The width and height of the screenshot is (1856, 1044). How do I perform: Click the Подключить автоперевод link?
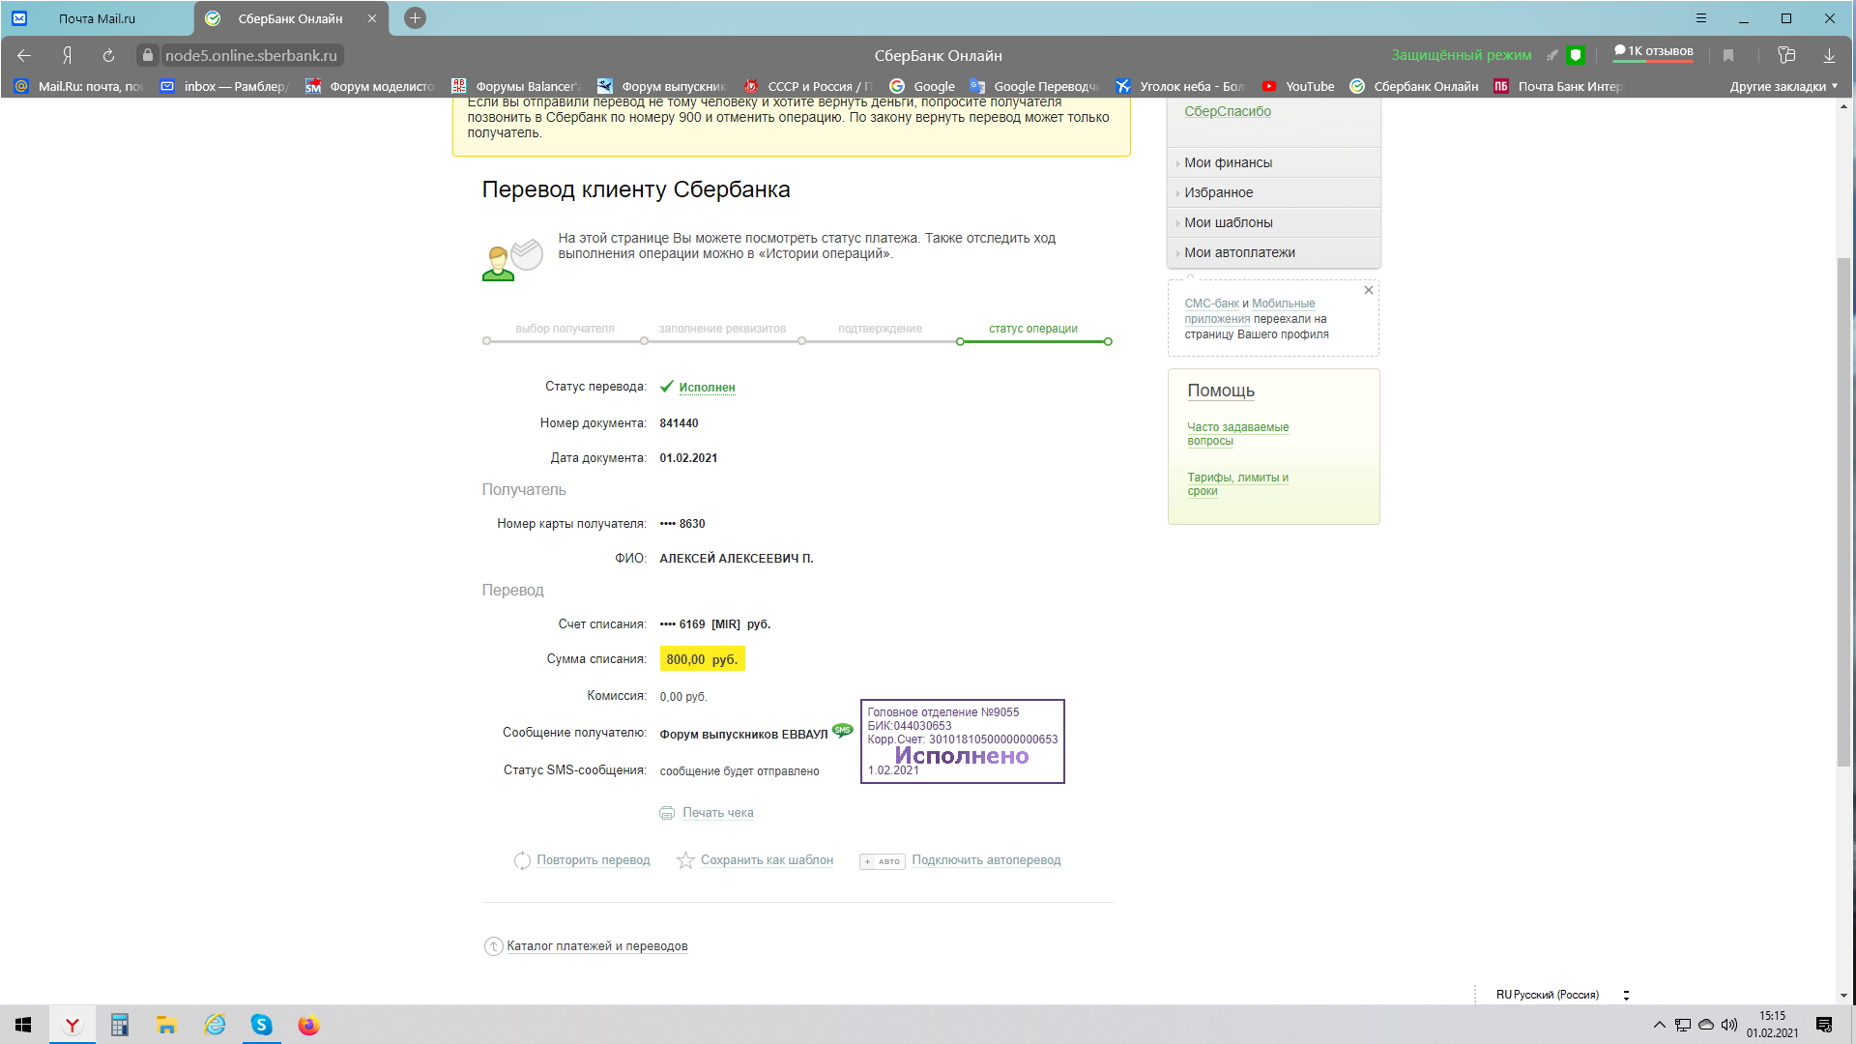point(986,860)
